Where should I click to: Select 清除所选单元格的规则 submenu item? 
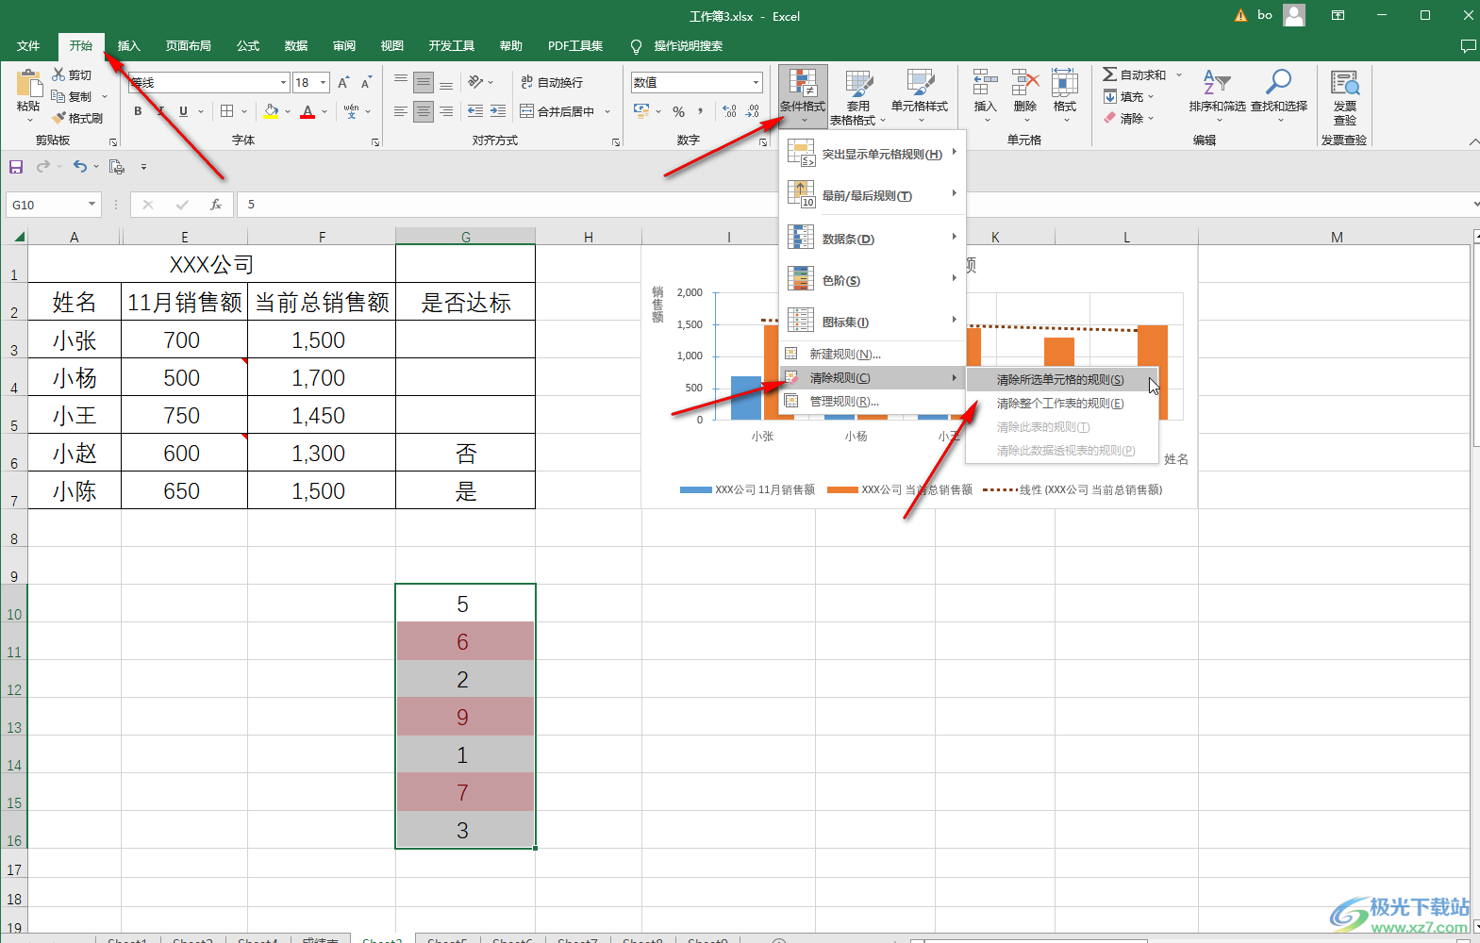[1061, 380]
